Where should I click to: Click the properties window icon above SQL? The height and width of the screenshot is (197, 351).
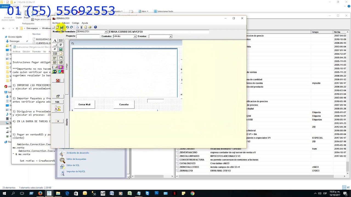[x=58, y=96]
